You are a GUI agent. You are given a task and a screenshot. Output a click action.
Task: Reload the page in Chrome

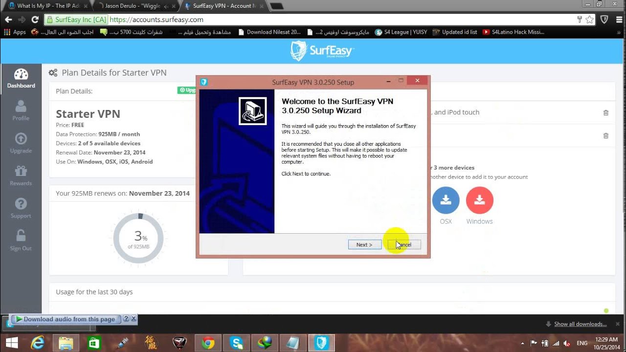(35, 20)
